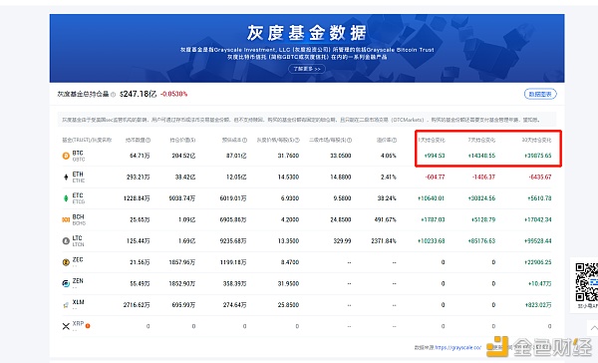Viewport: 598px width, 363px height.
Task: Click ETH holdings amount 293.21万
Action: click(139, 178)
